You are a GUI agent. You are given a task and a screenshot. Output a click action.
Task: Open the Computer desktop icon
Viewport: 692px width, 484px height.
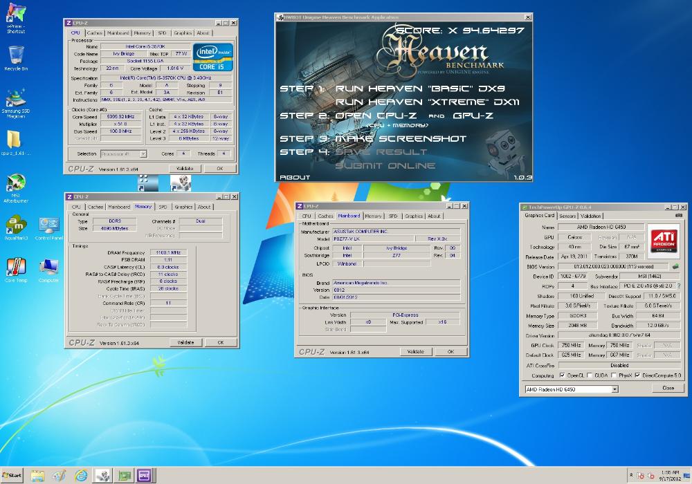coord(48,270)
